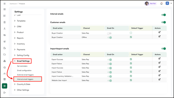
Task: Edit the Import Inventory Validation row
Action: tap(159, 75)
